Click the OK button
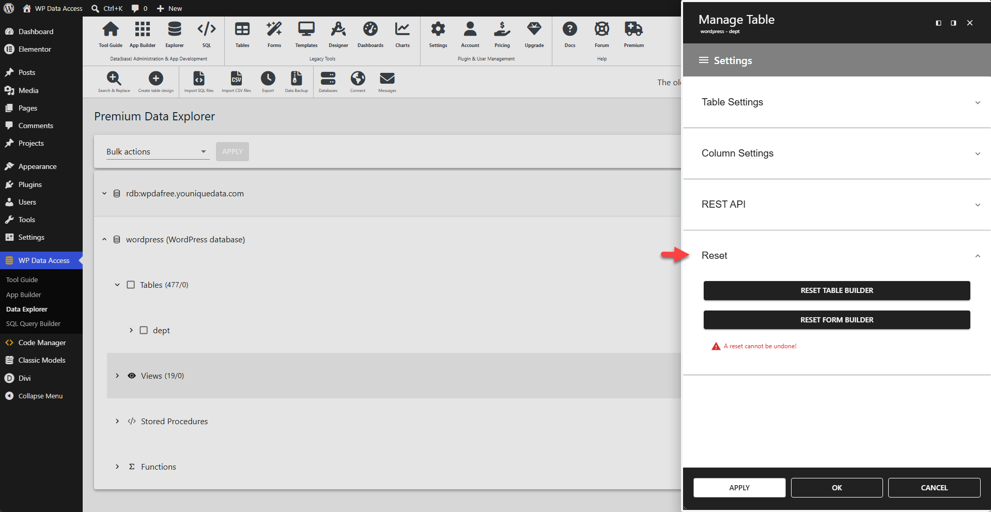991x512 pixels. point(837,488)
